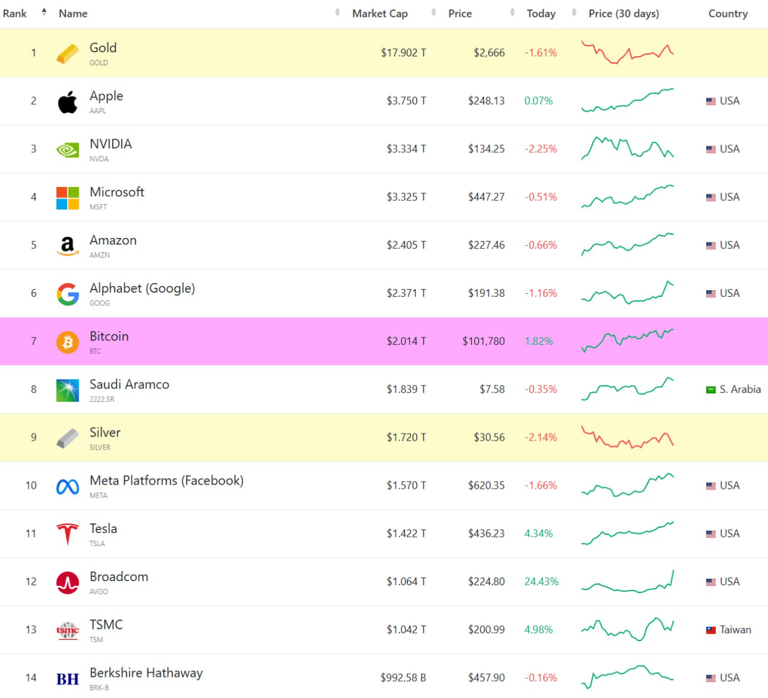Click the Broadcom logo icon
The width and height of the screenshot is (768, 698).
click(x=68, y=582)
